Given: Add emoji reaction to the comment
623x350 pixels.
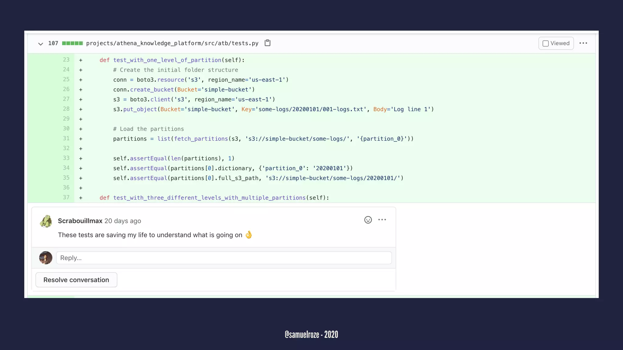Looking at the screenshot, I should (x=368, y=220).
